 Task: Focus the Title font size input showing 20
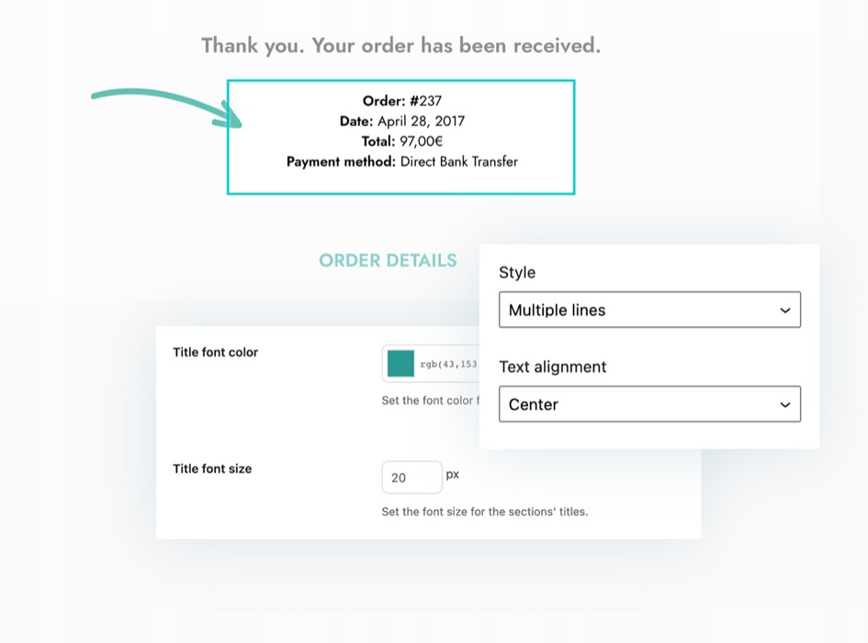pos(411,478)
